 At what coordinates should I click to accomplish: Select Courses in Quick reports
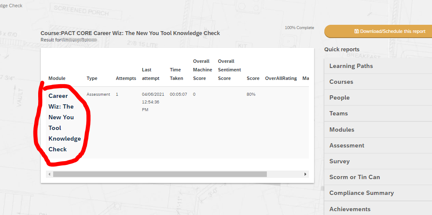(x=341, y=82)
